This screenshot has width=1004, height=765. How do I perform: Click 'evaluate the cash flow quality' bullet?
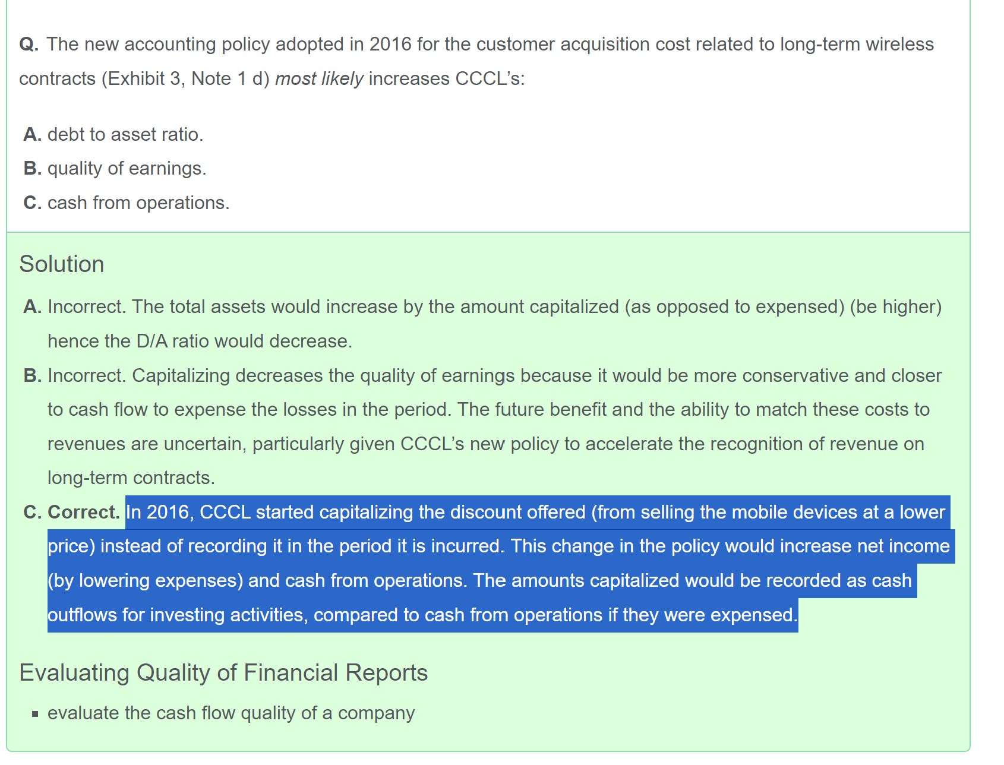pos(231,713)
